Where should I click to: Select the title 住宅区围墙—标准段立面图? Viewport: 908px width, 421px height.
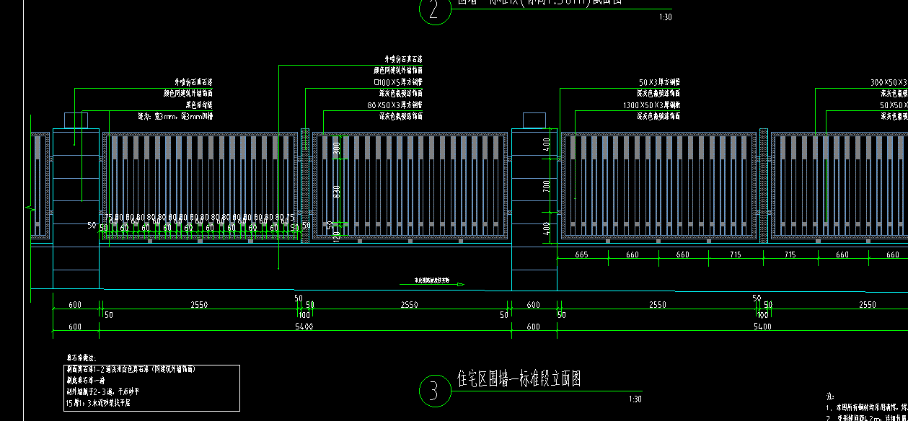click(519, 378)
